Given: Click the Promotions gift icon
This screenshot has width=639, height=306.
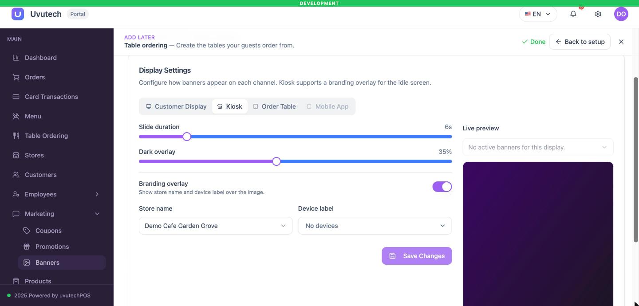Looking at the screenshot, I should click(27, 247).
